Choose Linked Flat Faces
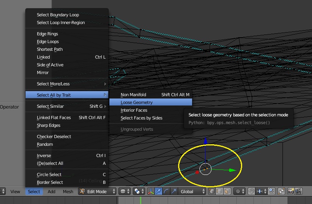 67,118
